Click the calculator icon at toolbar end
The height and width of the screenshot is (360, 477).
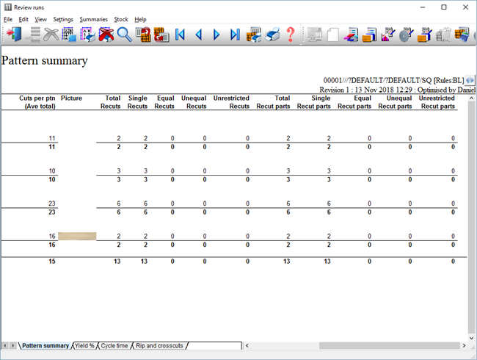point(462,35)
